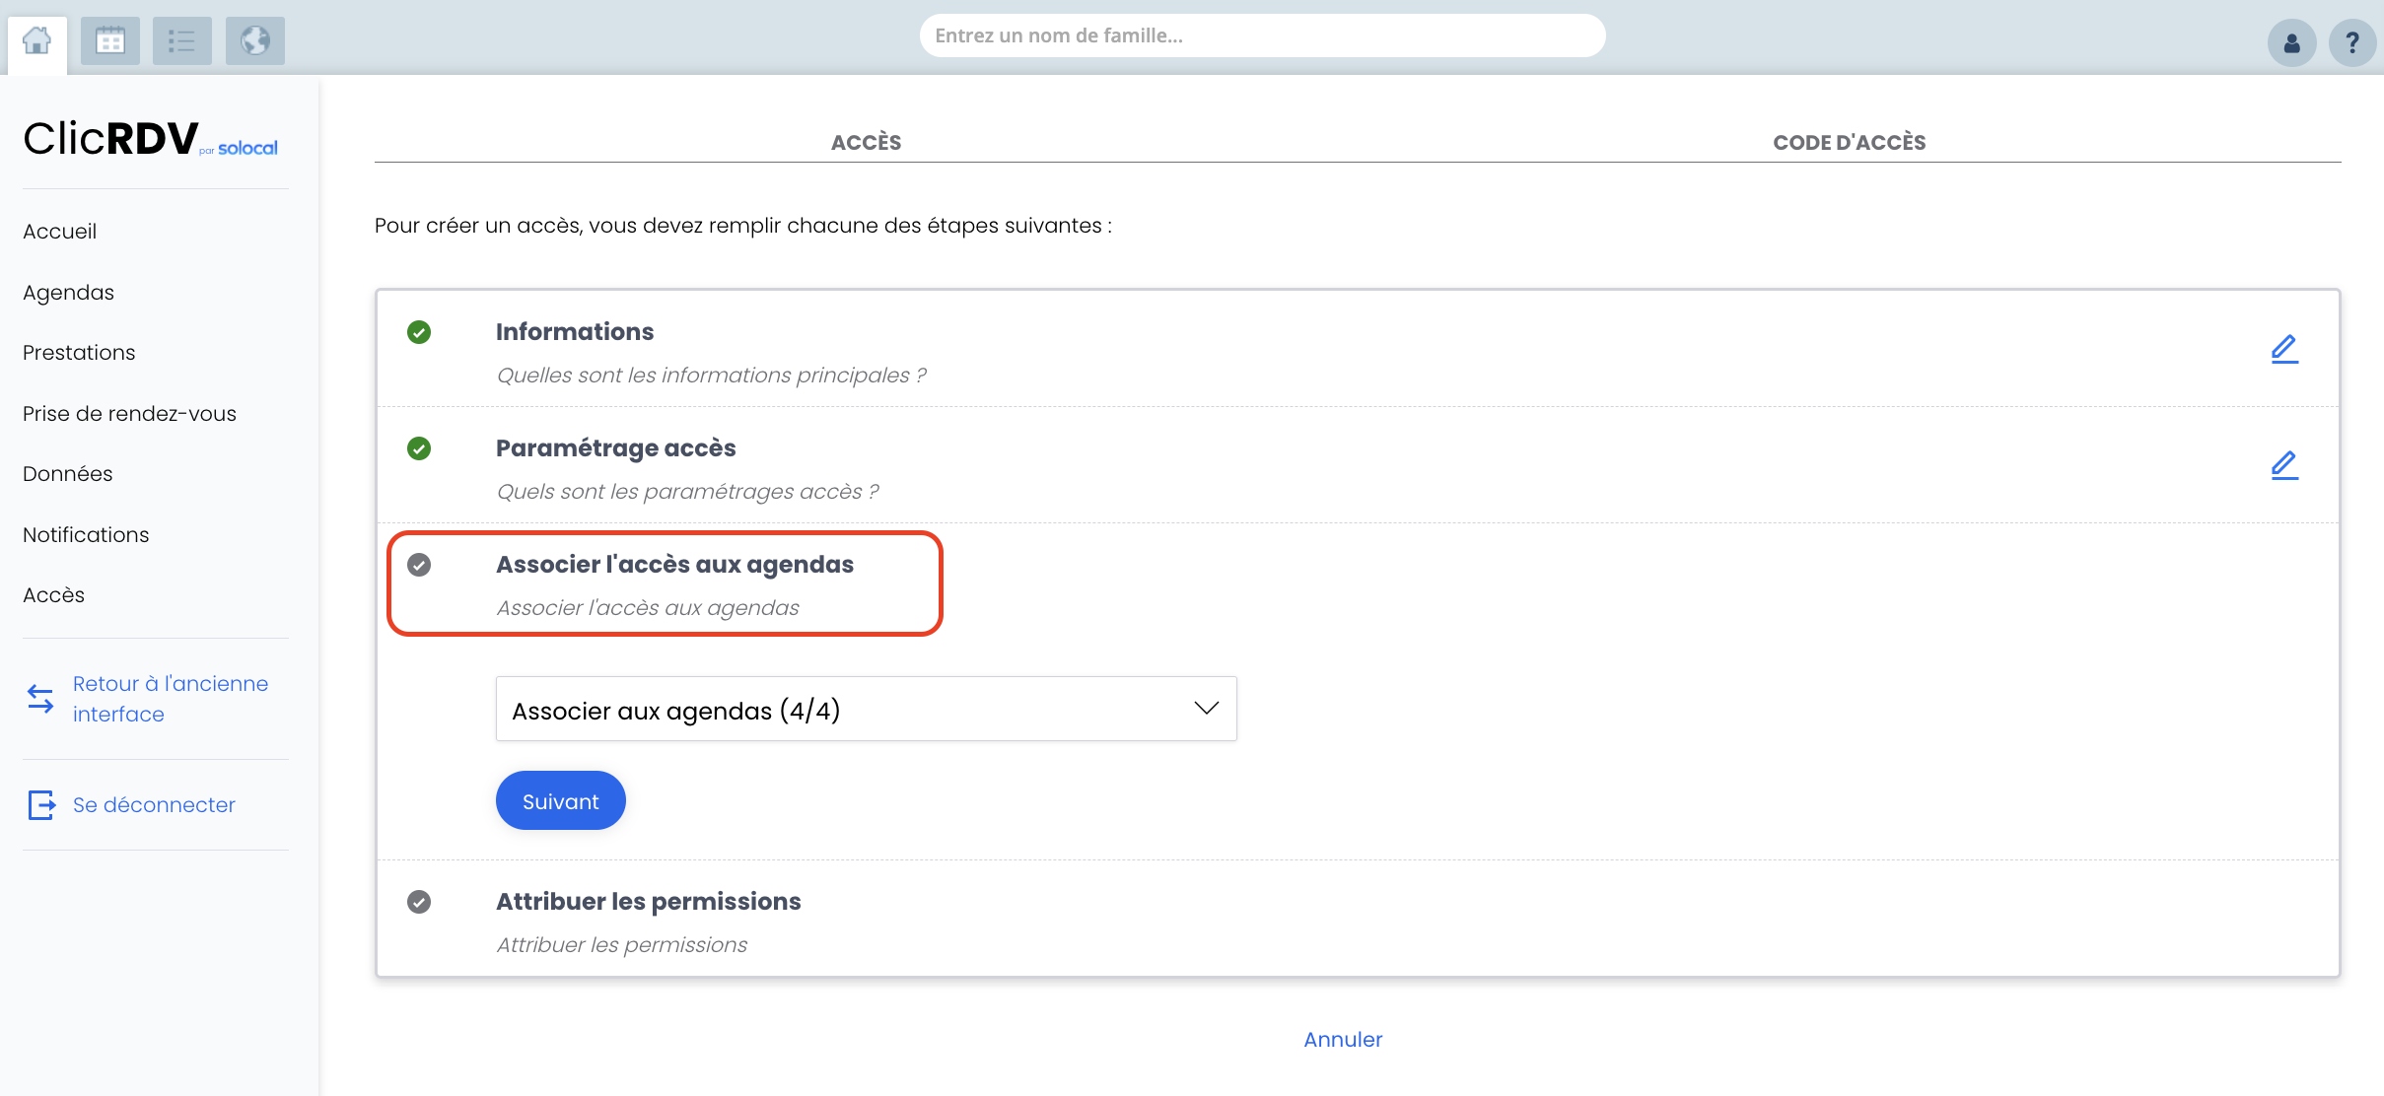Open Prise de rendez-vous in sidebar
Screen dimensions: 2384x1096
click(x=129, y=414)
